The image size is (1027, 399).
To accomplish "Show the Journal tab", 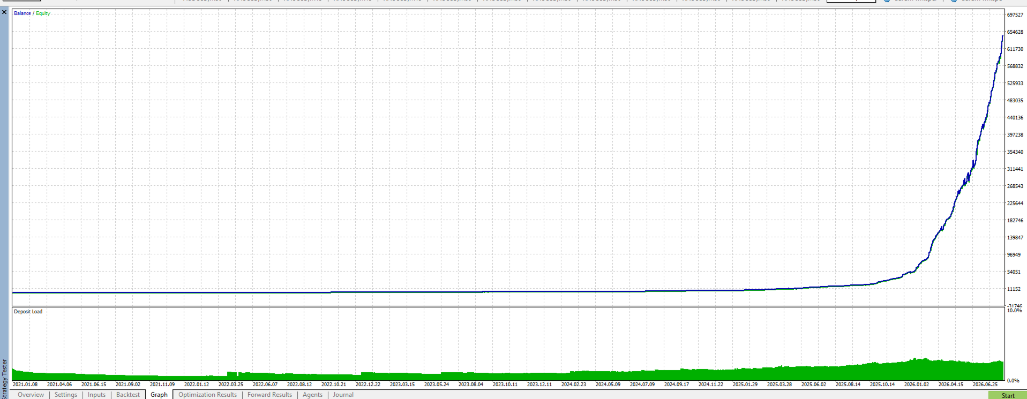I will [343, 395].
